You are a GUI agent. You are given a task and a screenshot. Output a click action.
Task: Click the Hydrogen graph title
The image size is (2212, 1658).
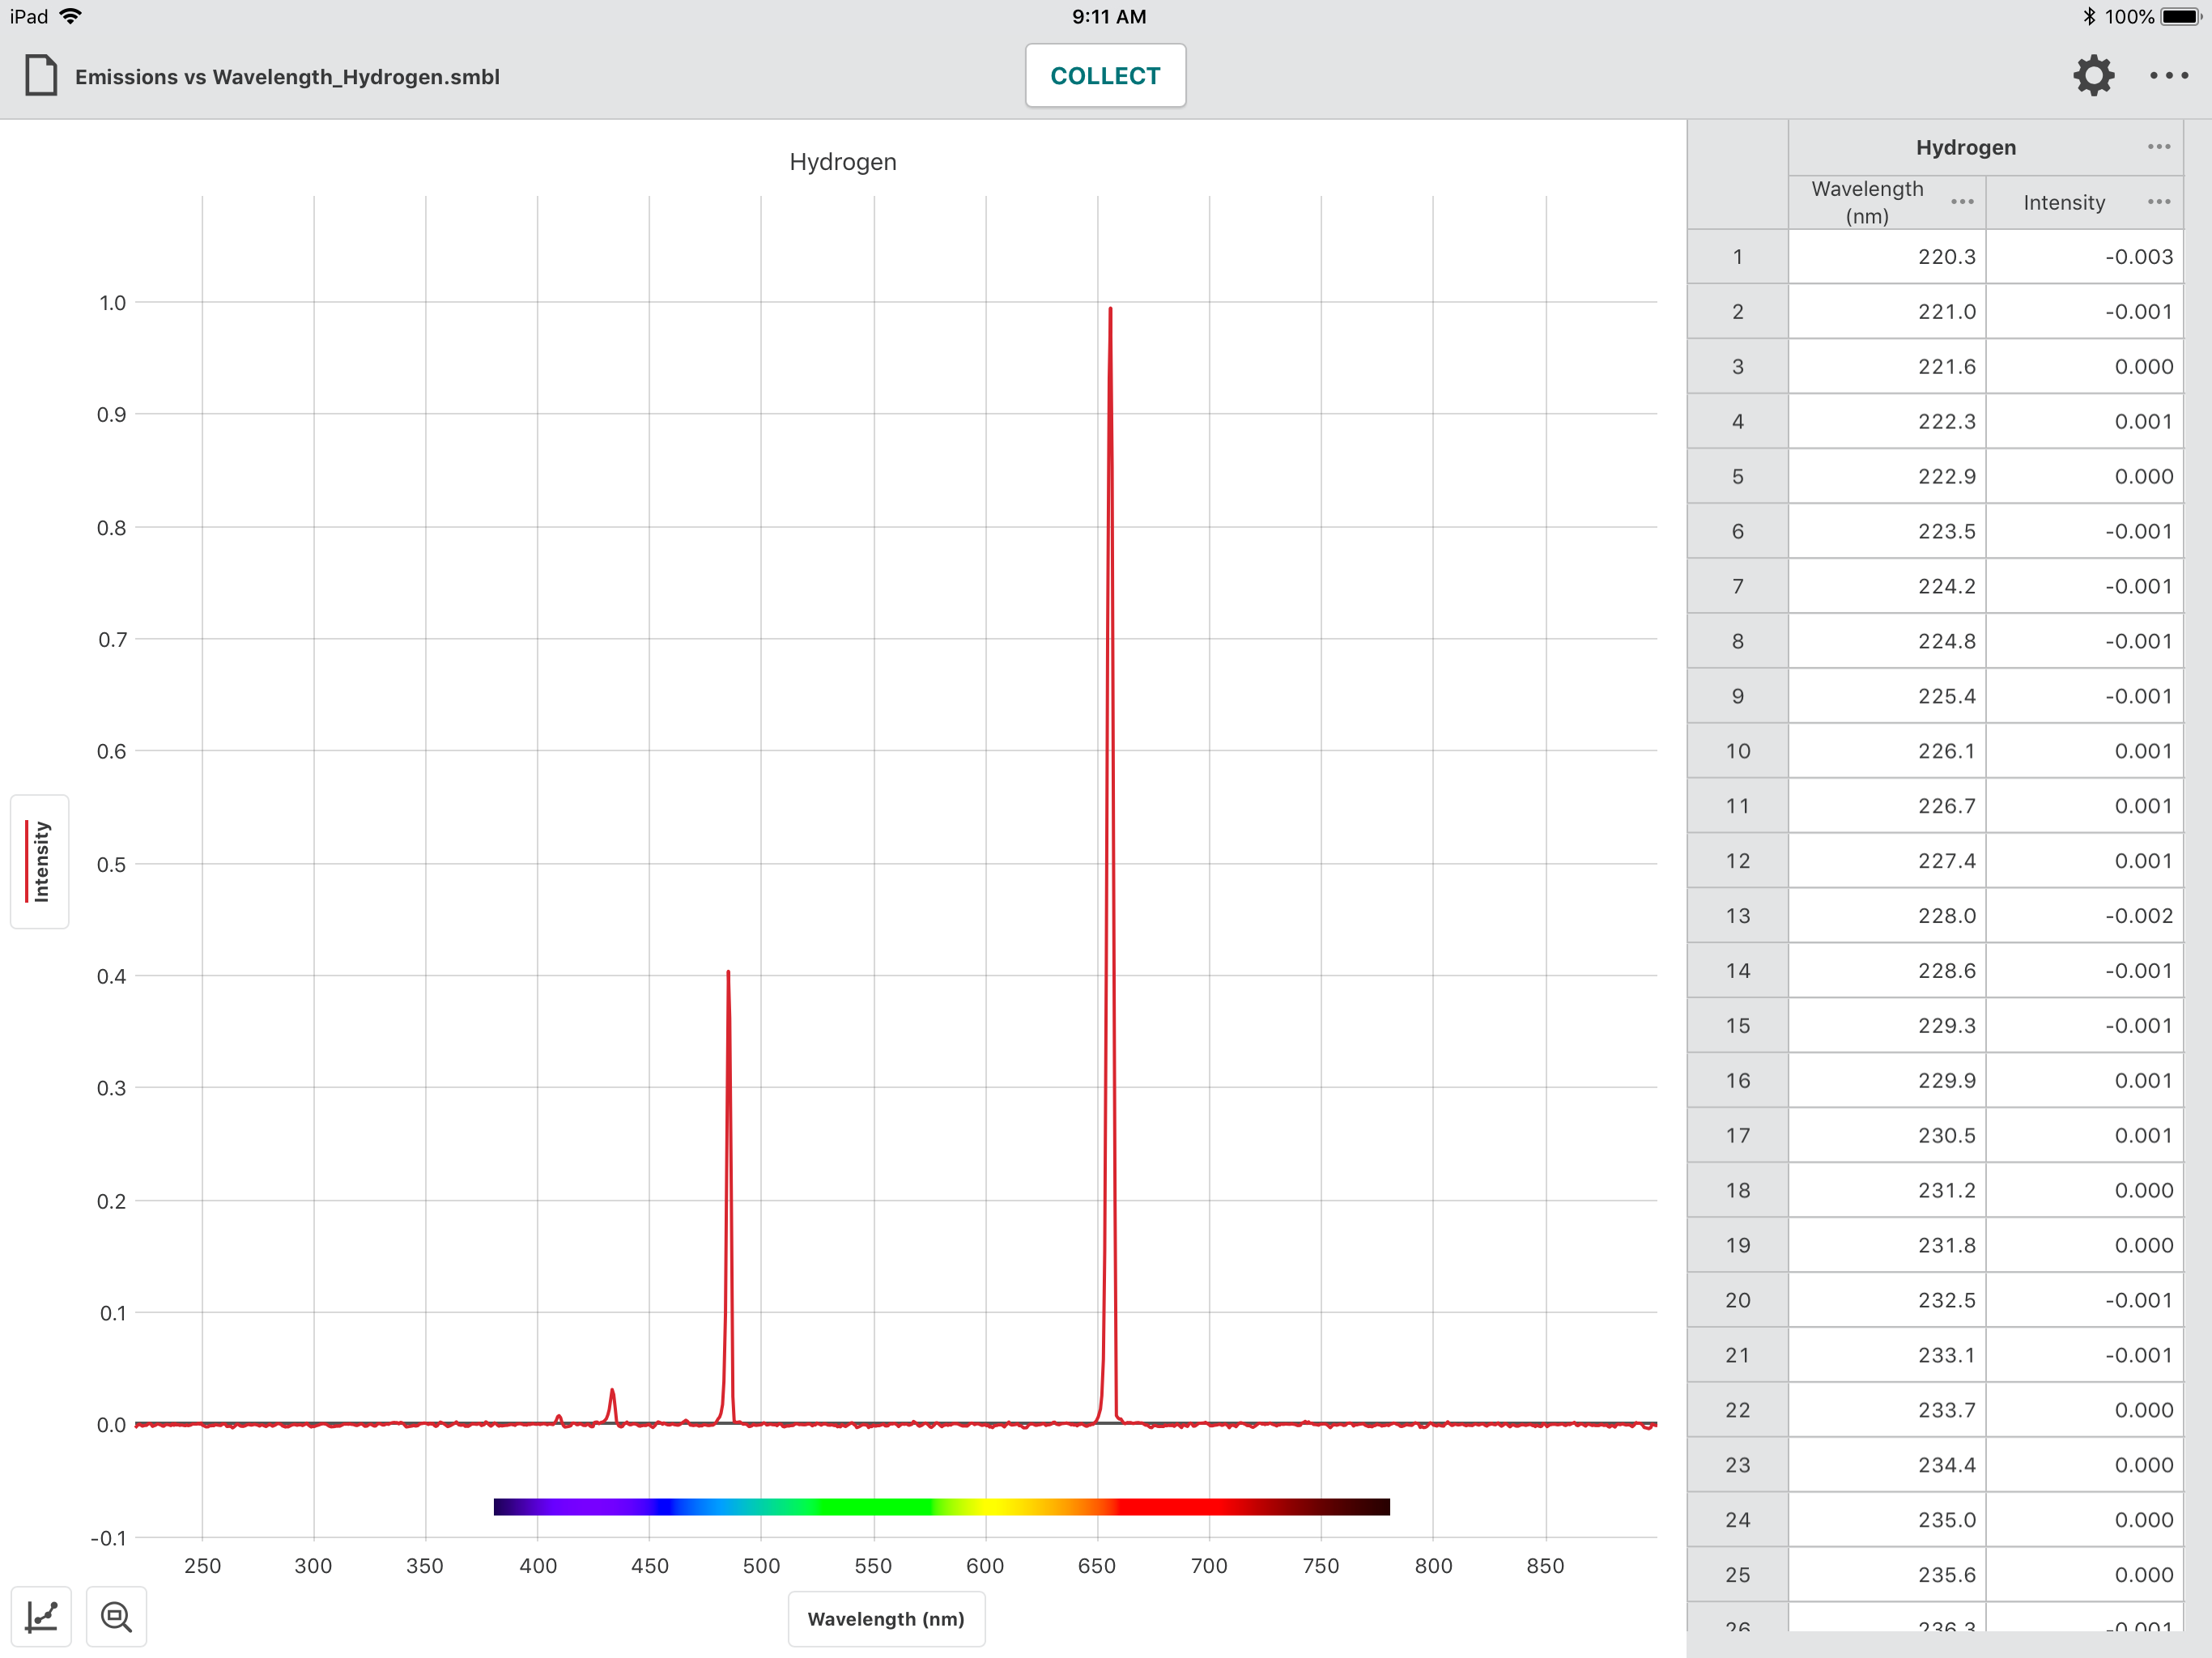pyautogui.click(x=842, y=162)
